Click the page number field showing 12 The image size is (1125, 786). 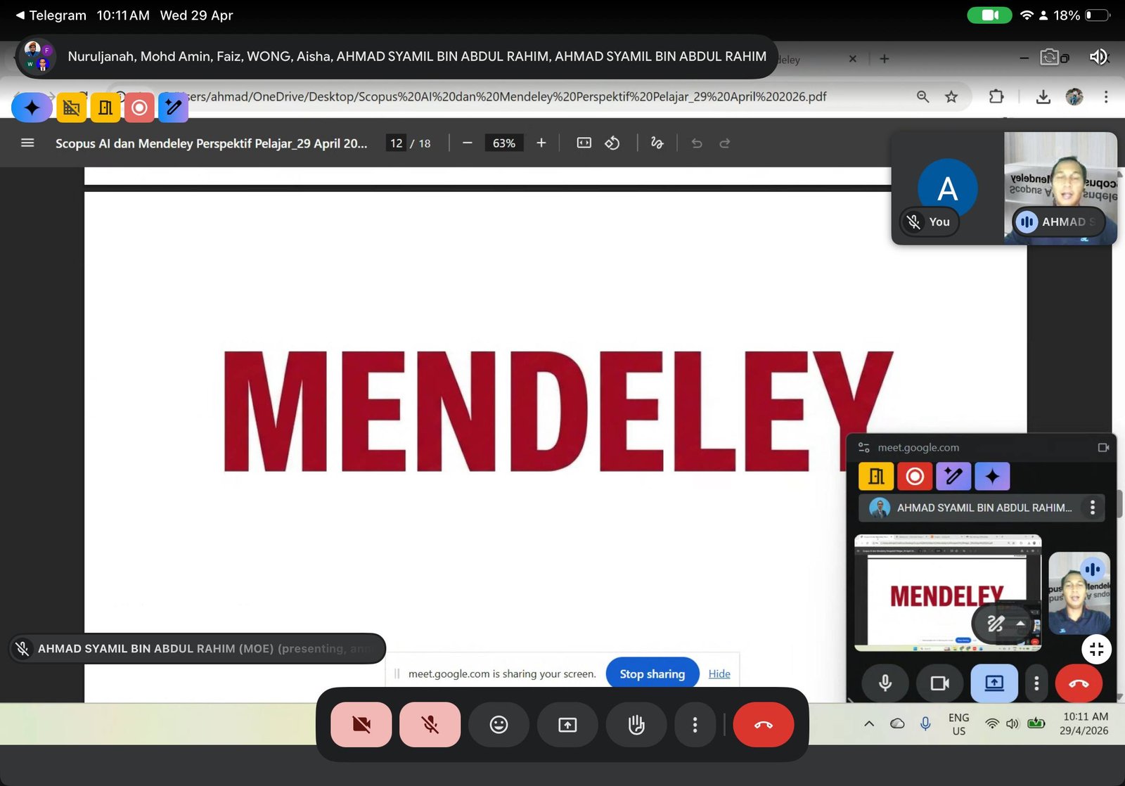(x=397, y=143)
